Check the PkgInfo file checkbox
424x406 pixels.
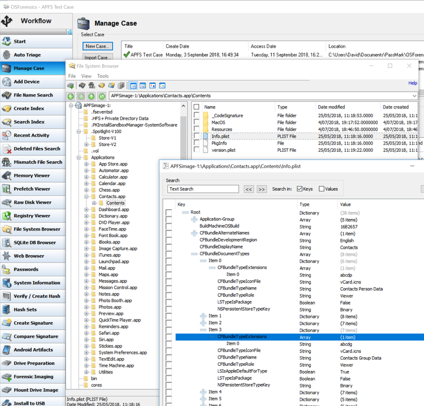click(197, 143)
